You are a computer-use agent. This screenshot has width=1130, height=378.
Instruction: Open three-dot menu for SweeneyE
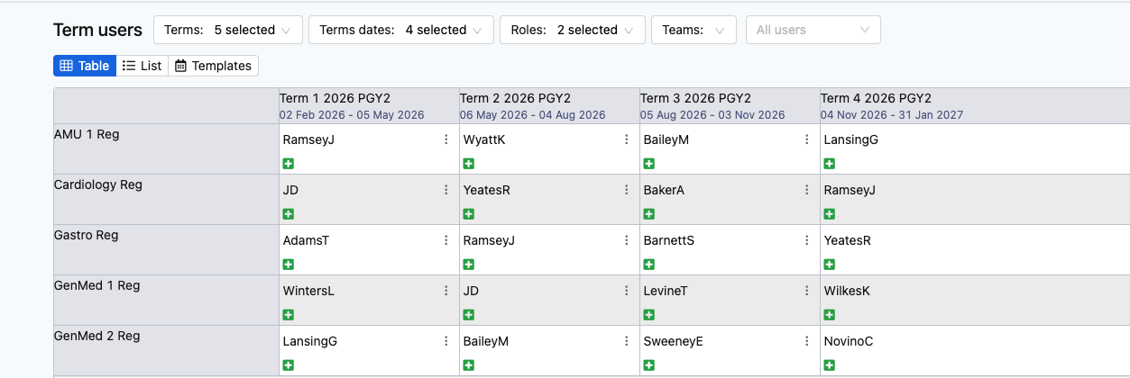pos(806,341)
